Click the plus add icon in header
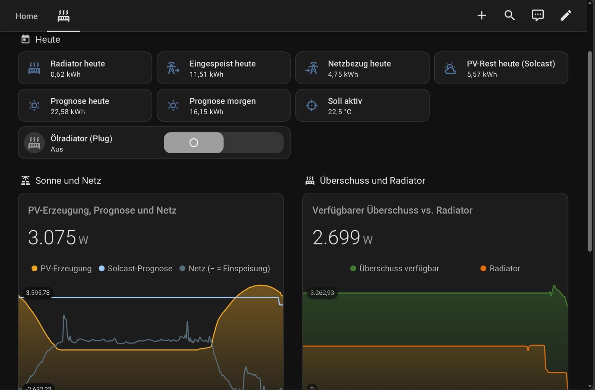The image size is (595, 390). (x=482, y=15)
